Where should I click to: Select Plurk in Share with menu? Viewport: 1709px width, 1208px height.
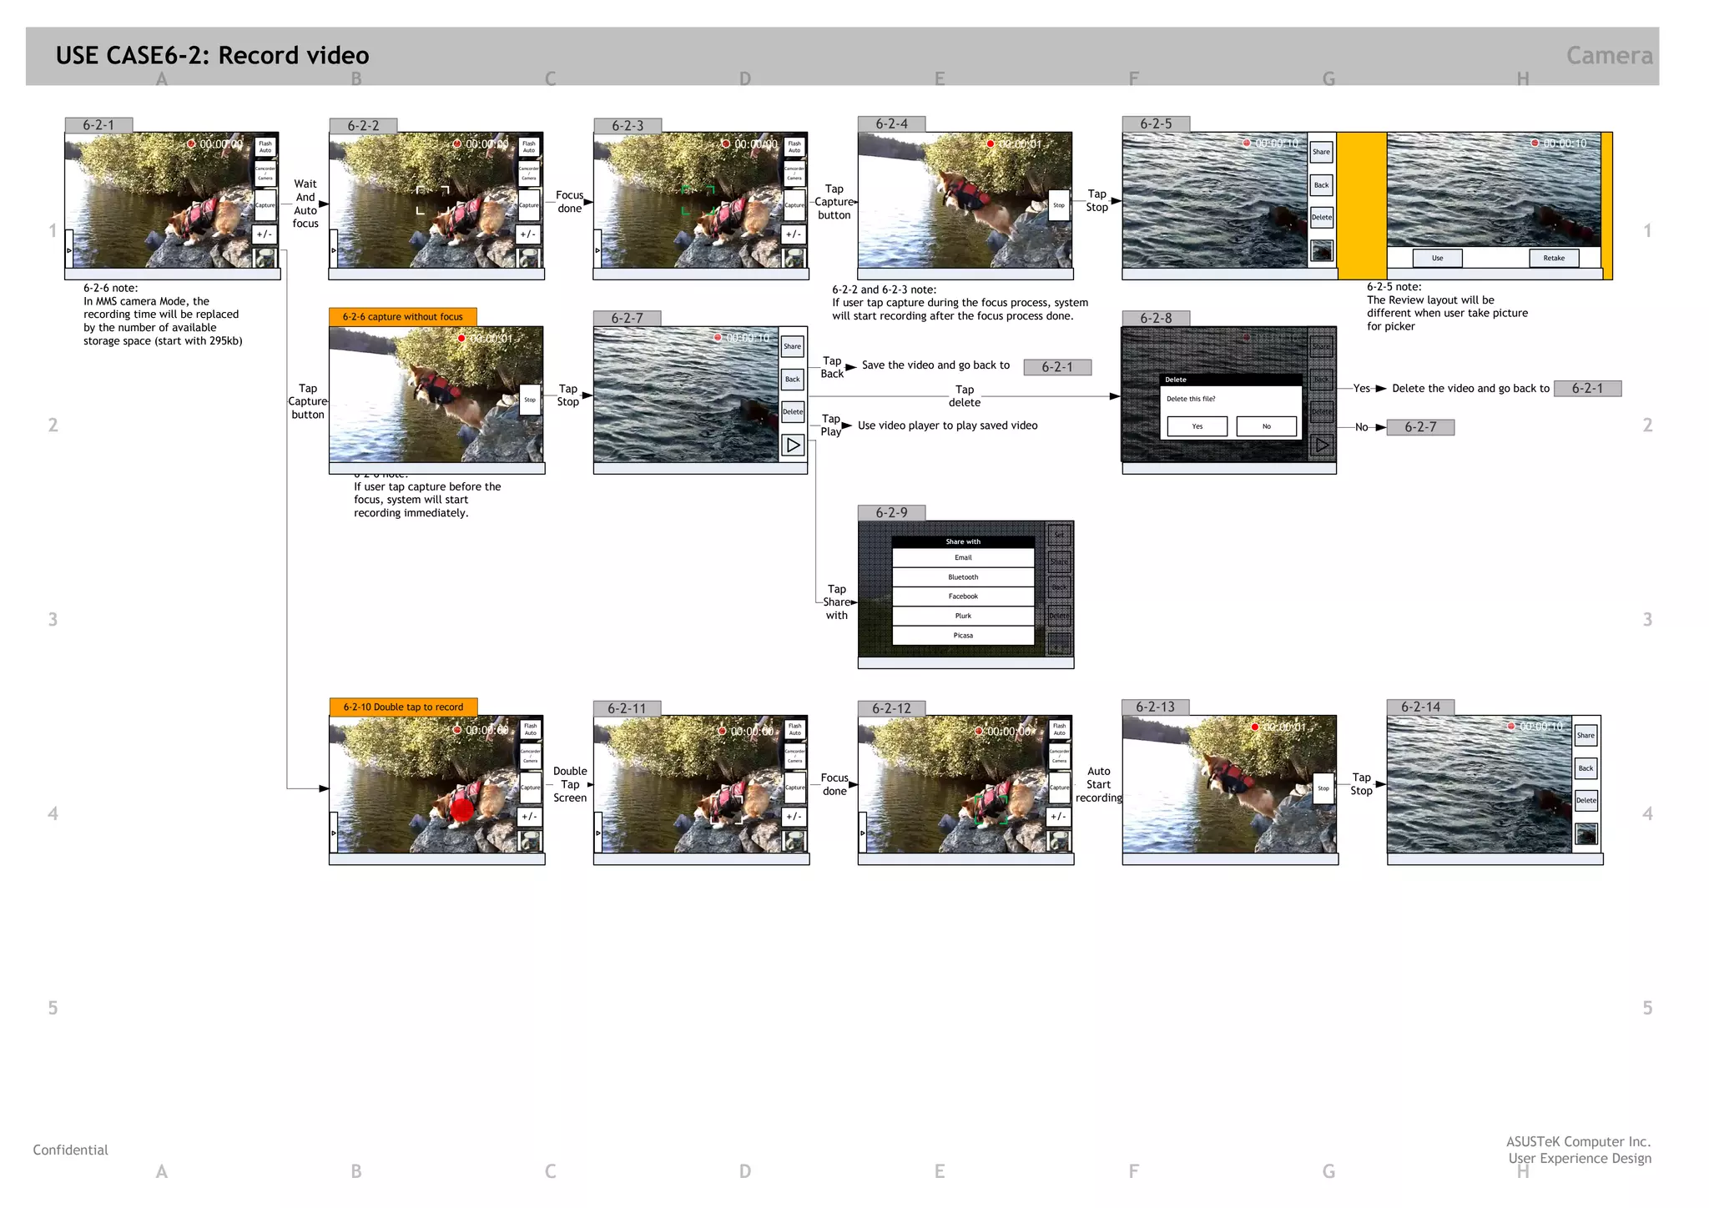tap(963, 616)
